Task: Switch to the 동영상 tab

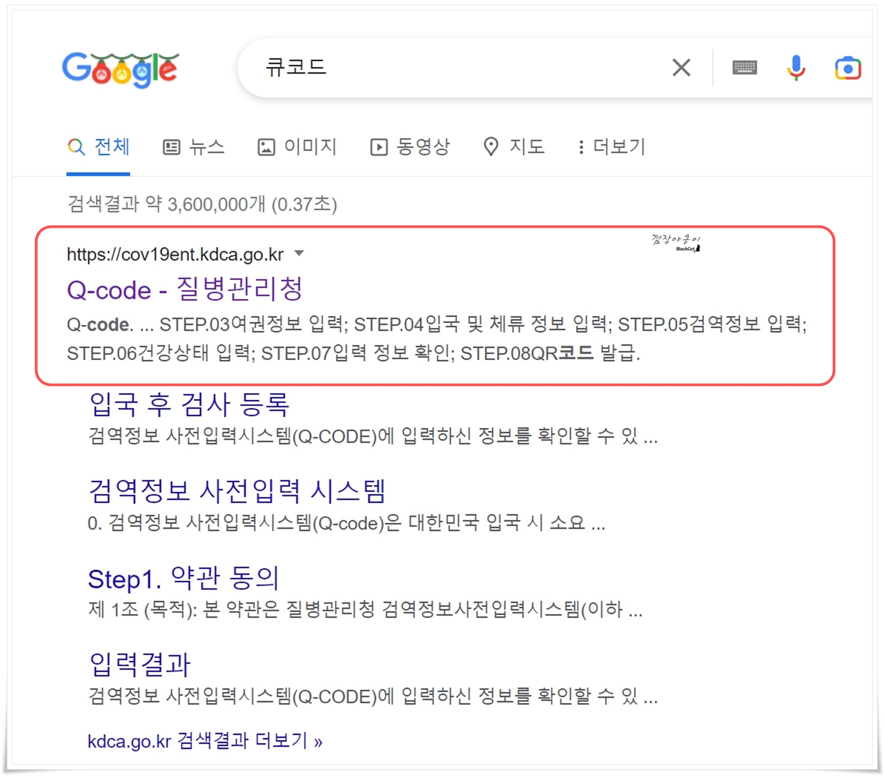Action: (410, 148)
